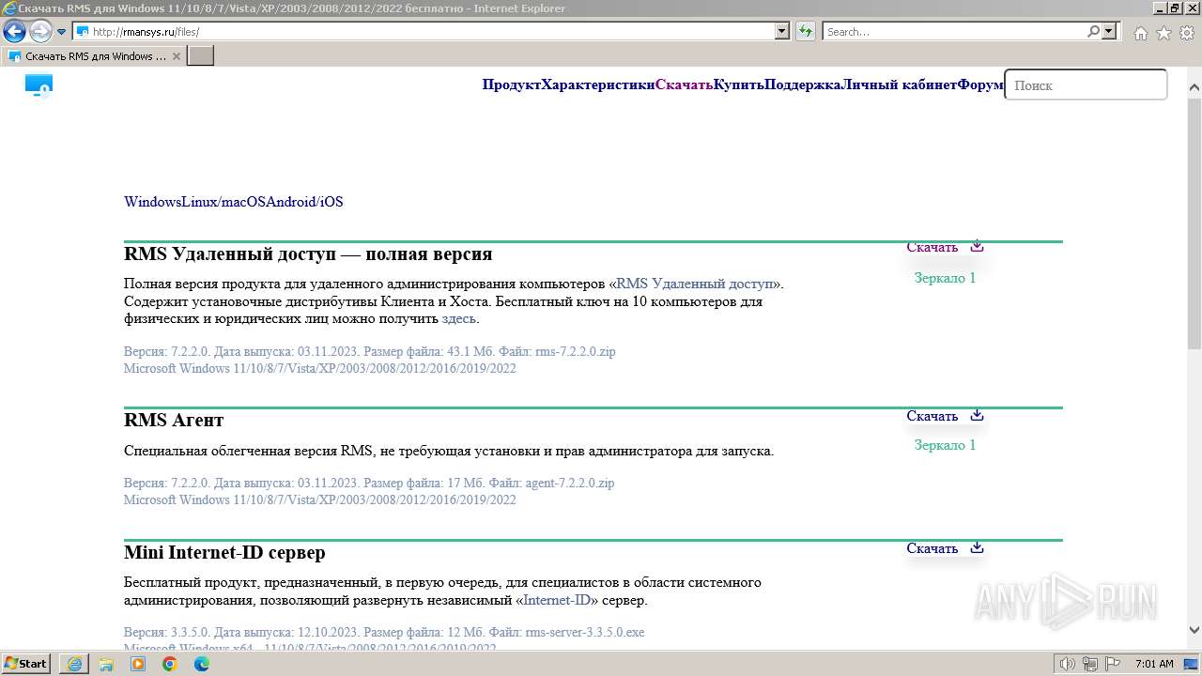Viewport: 1202px width, 676px height.
Task: Open a new blank tab
Action: (x=201, y=56)
